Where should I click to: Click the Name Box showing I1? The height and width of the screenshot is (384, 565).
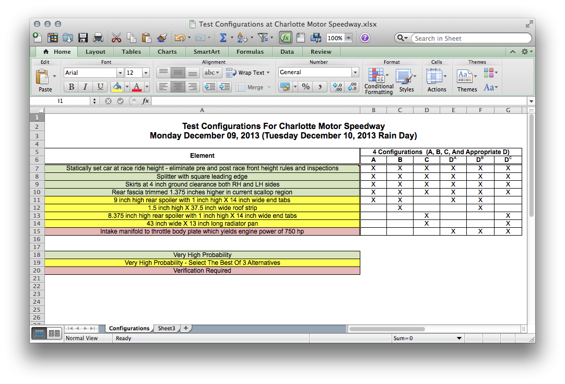[x=61, y=101]
